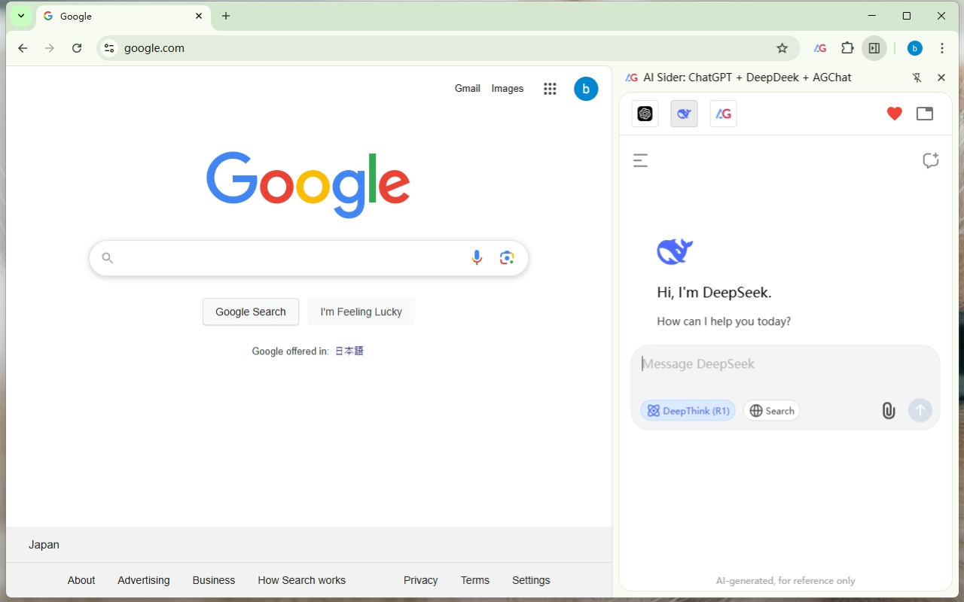964x602 pixels.
Task: Open the AGChat provider icon
Action: [x=723, y=114]
